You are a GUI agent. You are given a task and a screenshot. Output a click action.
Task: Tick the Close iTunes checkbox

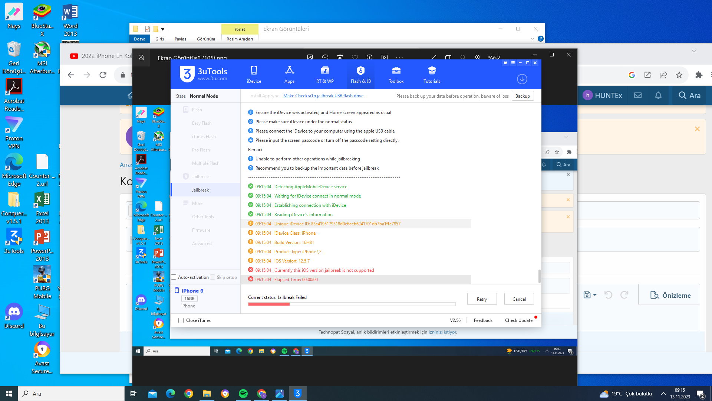coord(181,320)
